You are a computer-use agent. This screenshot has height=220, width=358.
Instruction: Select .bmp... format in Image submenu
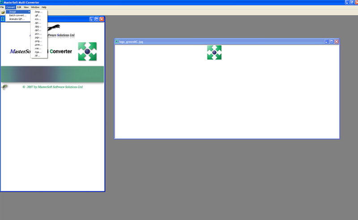[39, 12]
